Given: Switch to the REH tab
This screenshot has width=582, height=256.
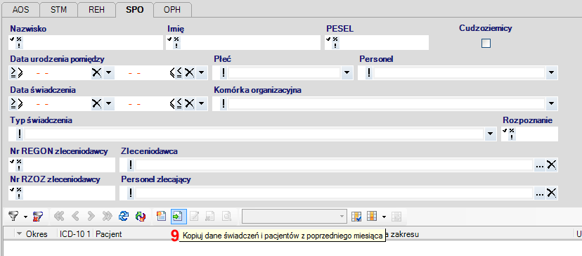Looking at the screenshot, I should (x=96, y=10).
